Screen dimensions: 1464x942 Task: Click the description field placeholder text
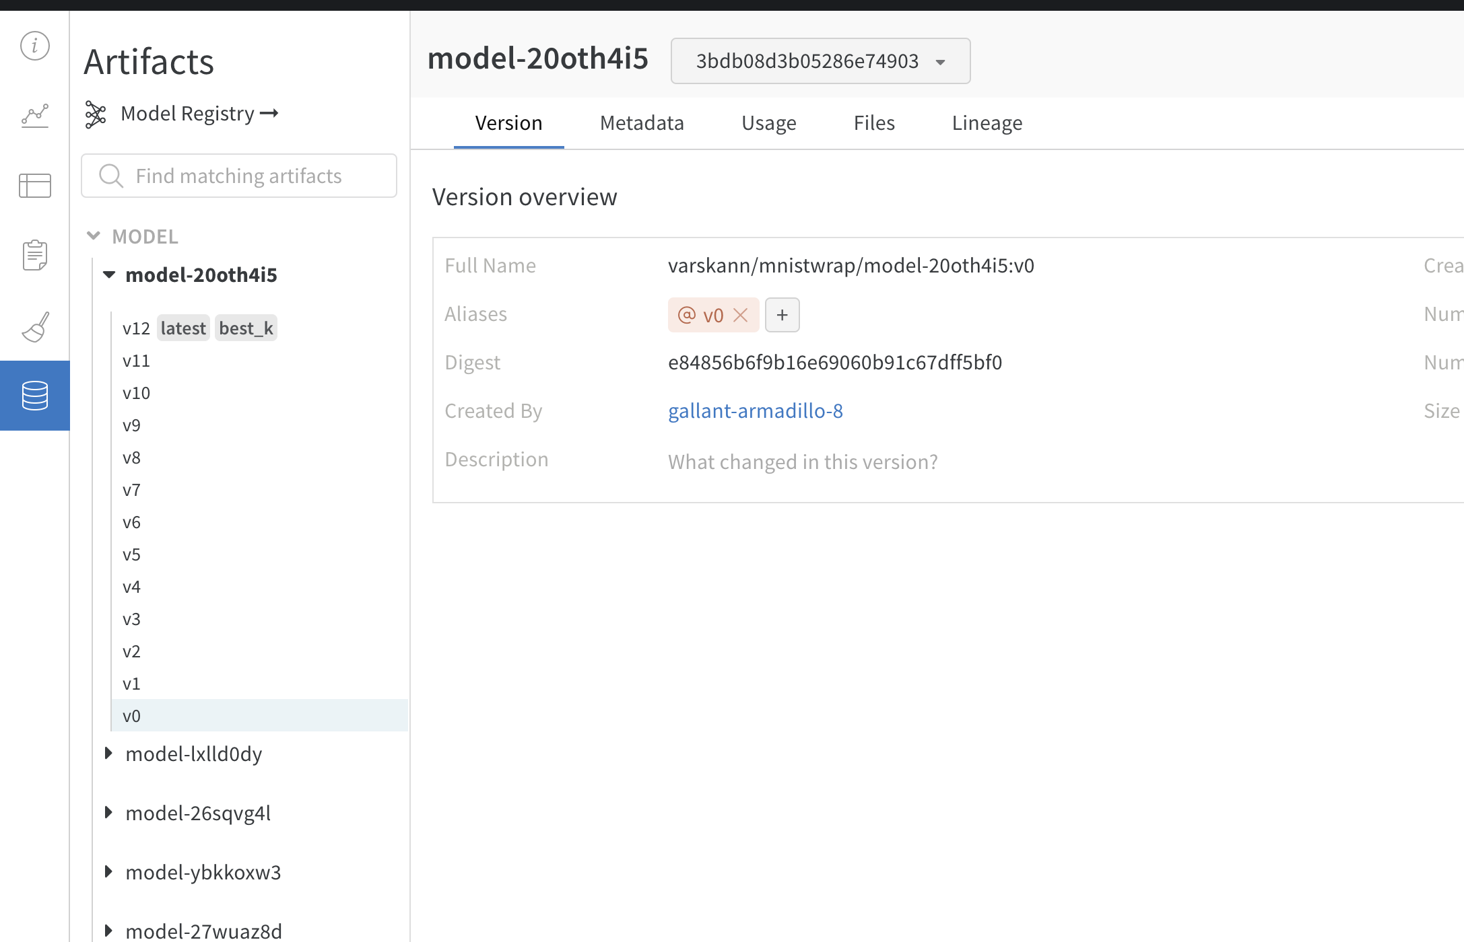(802, 462)
